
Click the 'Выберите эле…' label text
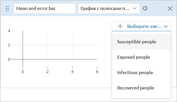coord(144,26)
